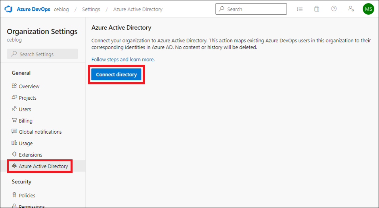Click the Overview sidebar icon

(14, 86)
